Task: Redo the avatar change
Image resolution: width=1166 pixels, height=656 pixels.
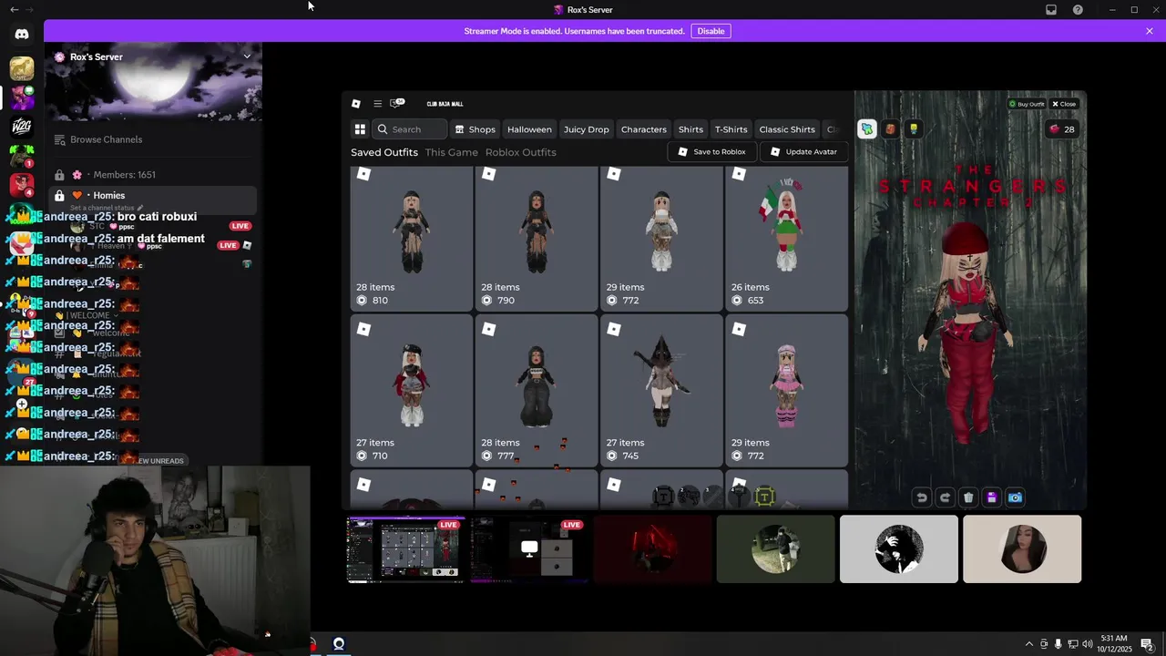Action: click(945, 497)
